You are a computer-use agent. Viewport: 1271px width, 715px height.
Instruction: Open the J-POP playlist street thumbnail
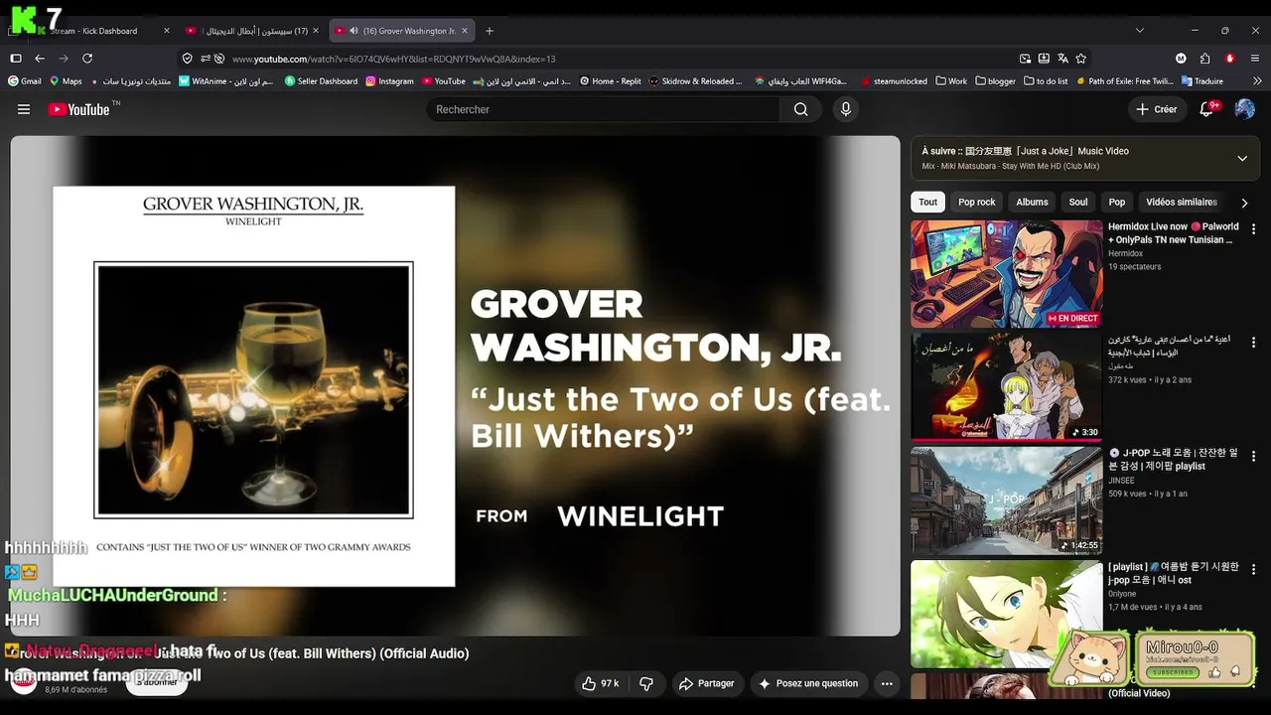(x=1006, y=500)
